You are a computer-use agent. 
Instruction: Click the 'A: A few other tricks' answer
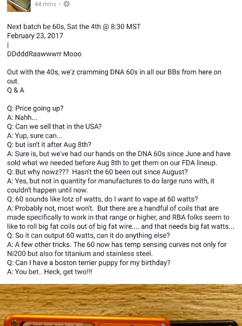click(x=117, y=249)
